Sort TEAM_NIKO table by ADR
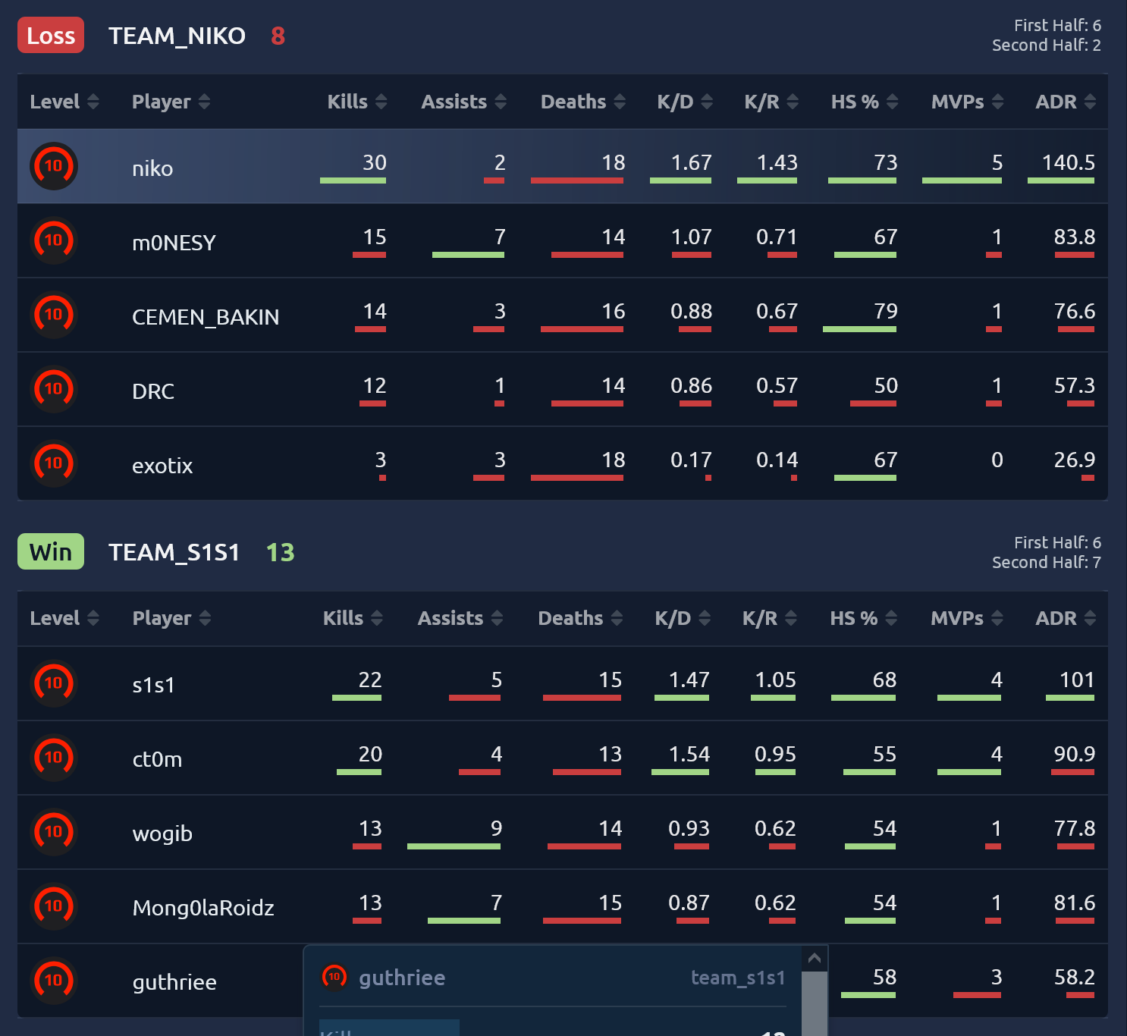1127x1036 pixels. [x=1066, y=102]
